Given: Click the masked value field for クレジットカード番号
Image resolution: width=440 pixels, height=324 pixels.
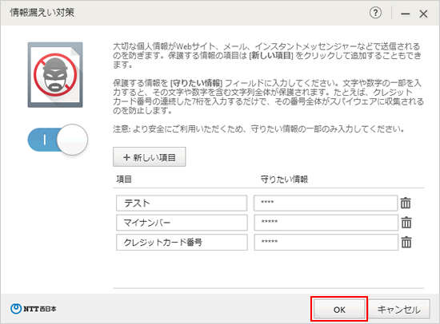Looking at the screenshot, I should point(326,243).
